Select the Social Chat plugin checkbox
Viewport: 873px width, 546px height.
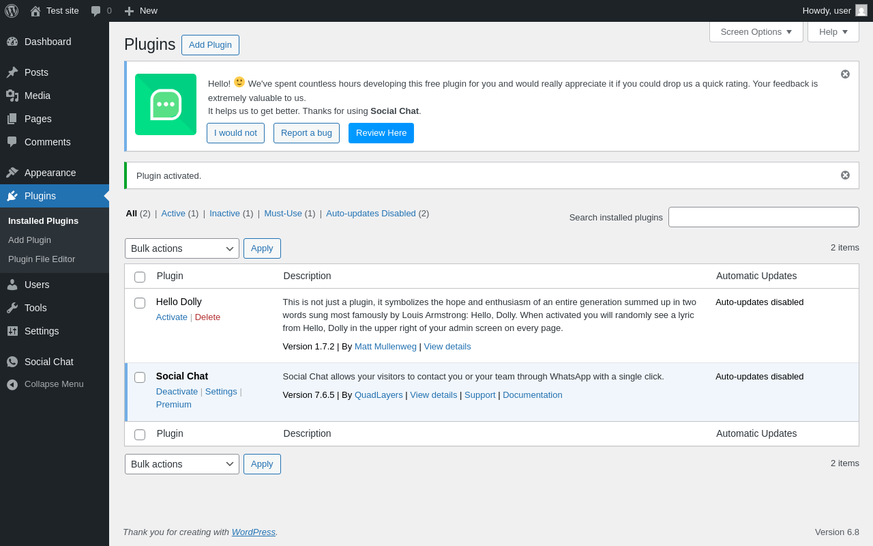pos(140,377)
